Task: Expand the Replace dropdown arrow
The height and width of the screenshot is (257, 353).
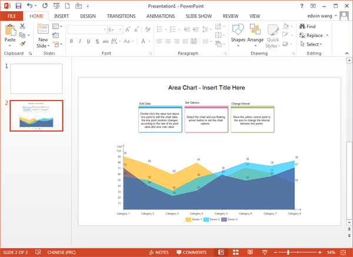Action: click(326, 35)
